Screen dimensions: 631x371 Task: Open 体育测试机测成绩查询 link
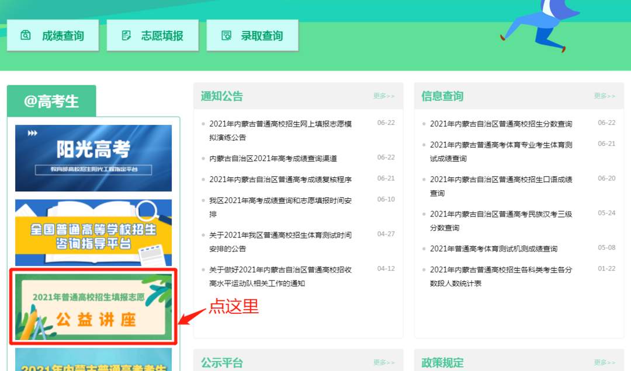click(x=494, y=249)
